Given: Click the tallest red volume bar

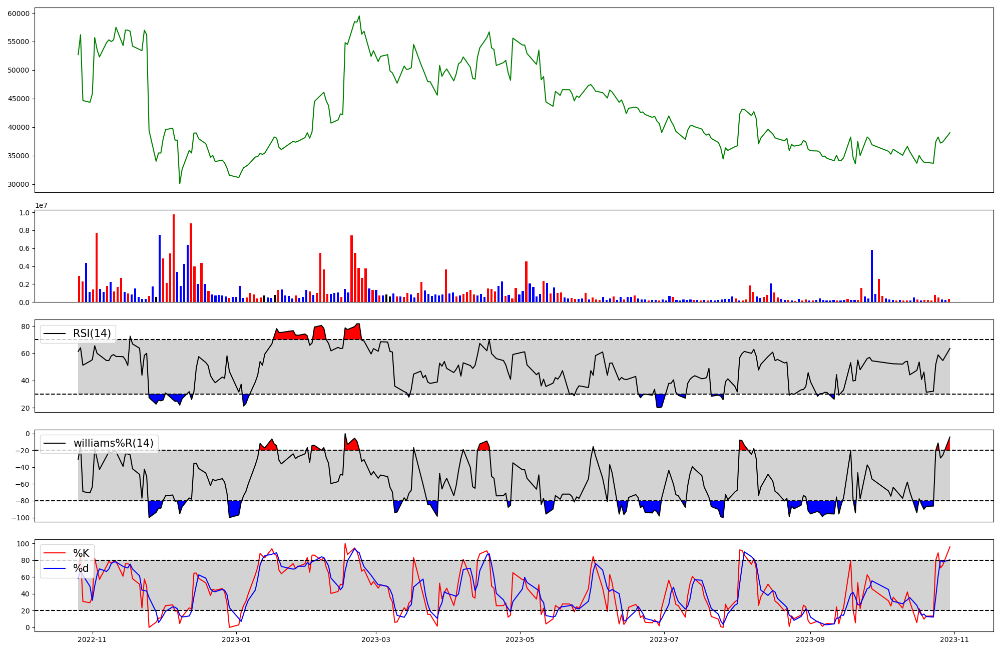Looking at the screenshot, I should pos(174,258).
